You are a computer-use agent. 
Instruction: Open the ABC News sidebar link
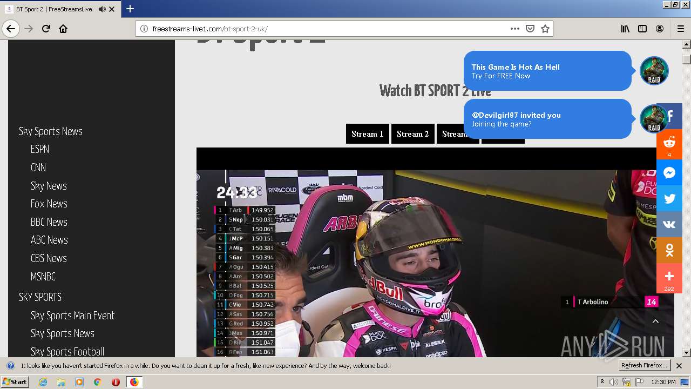(49, 240)
